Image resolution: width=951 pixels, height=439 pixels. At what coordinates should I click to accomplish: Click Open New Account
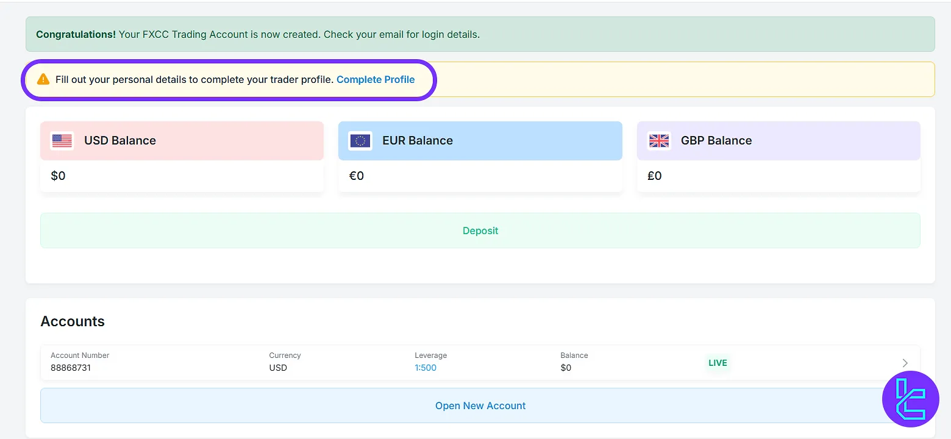click(480, 405)
